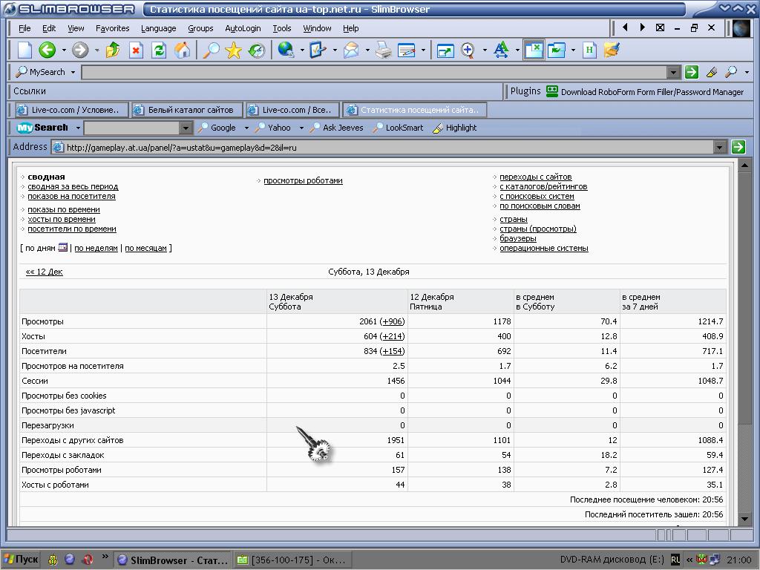Screen dimensions: 760x570
Task: Go to previous day '12 Дек' link
Action: (x=45, y=272)
